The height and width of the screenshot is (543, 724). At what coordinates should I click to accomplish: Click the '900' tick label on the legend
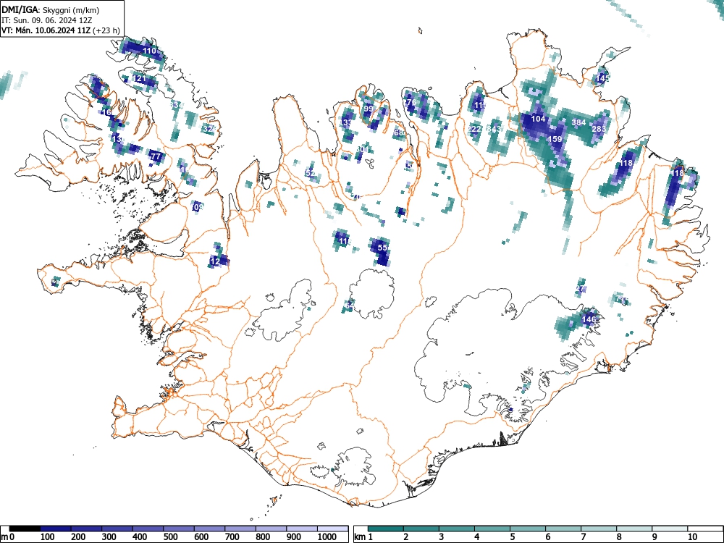click(293, 537)
